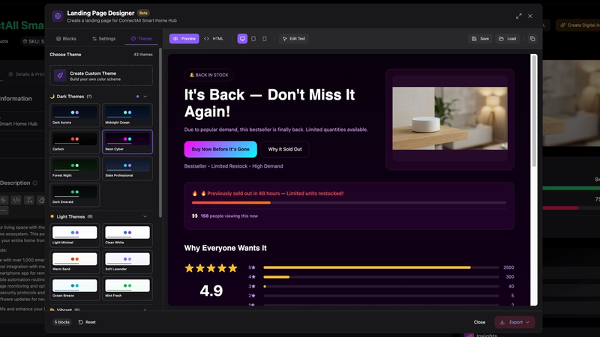
Task: Click Why It Sold Out button
Action: pos(285,149)
